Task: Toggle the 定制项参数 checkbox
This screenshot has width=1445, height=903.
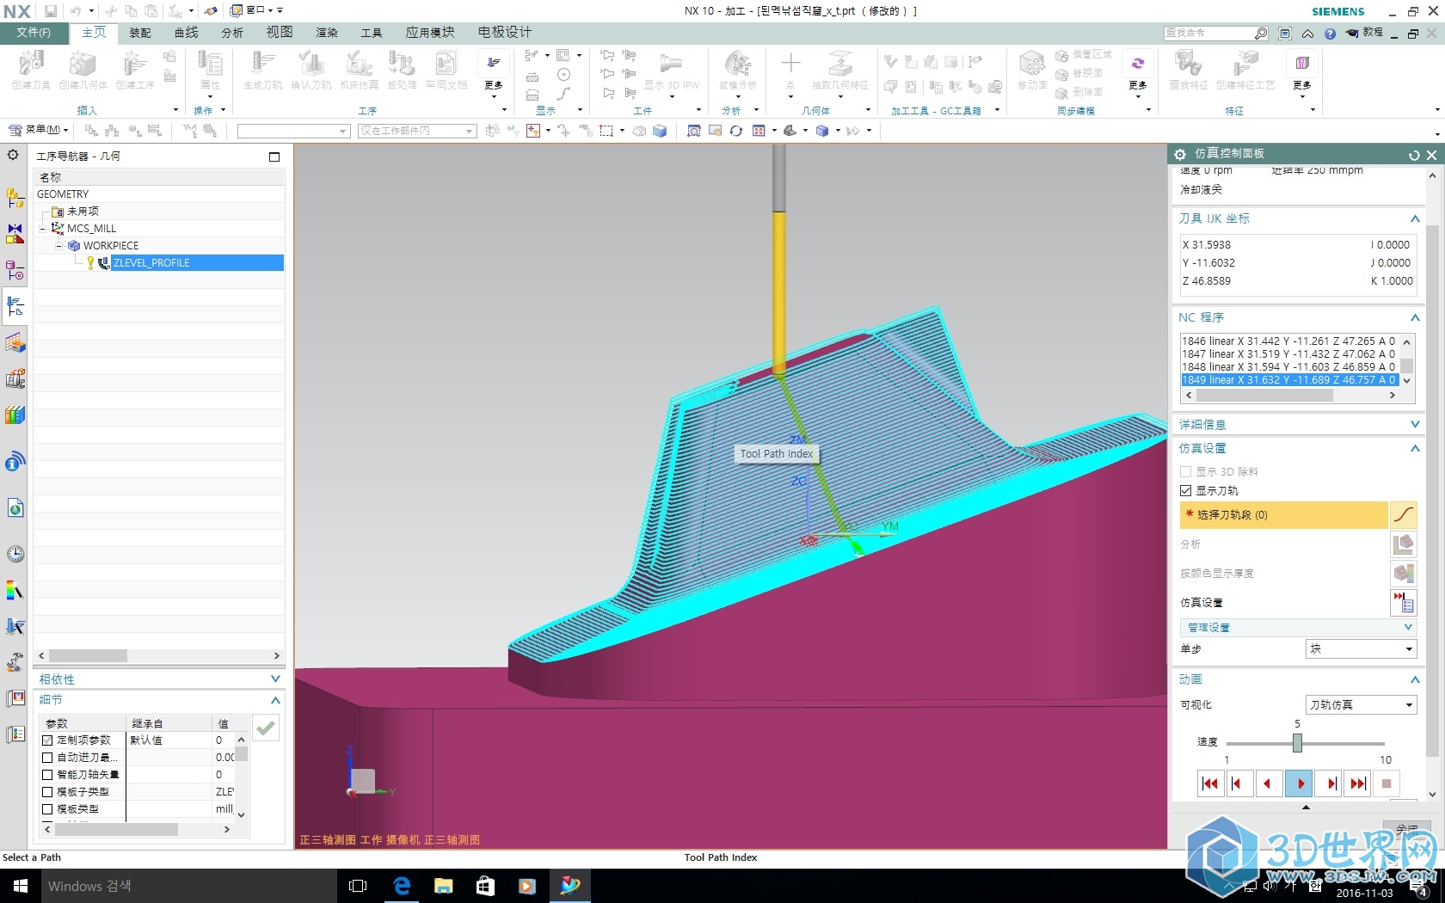Action: point(48,740)
